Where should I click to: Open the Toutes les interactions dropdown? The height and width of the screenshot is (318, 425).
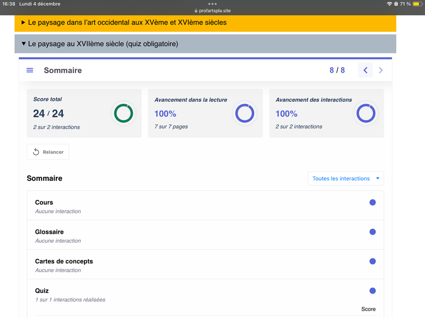[345, 179]
